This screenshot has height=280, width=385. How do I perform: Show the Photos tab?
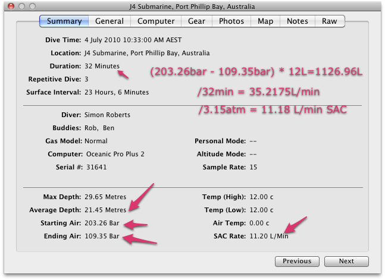point(231,21)
